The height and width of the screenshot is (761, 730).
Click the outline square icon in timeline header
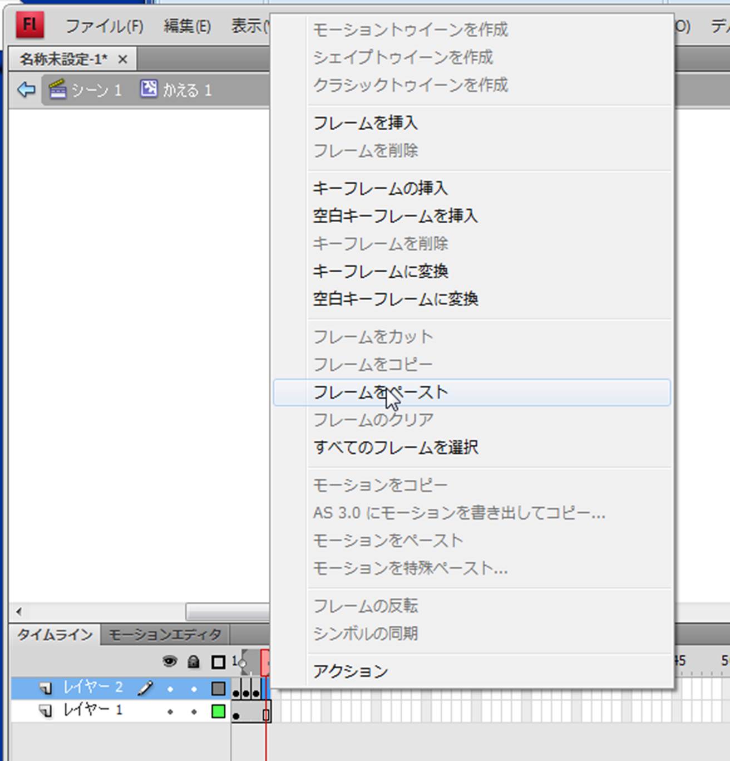[x=218, y=662]
